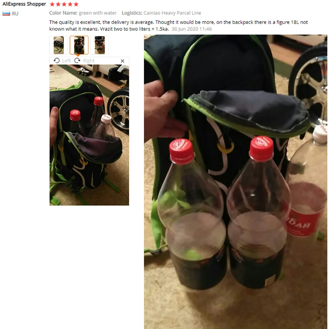Open the first review photo thumbnail

(x=58, y=45)
